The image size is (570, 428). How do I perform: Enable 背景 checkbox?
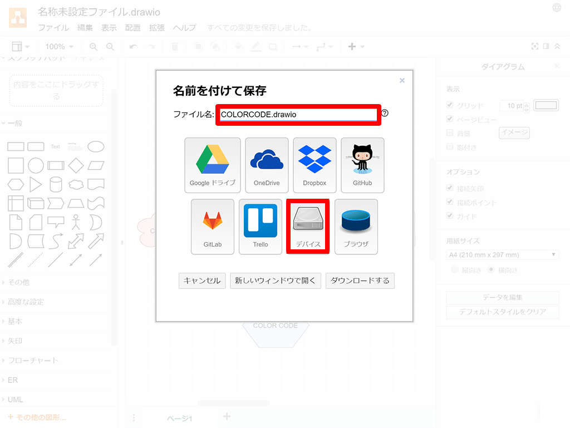pos(450,132)
